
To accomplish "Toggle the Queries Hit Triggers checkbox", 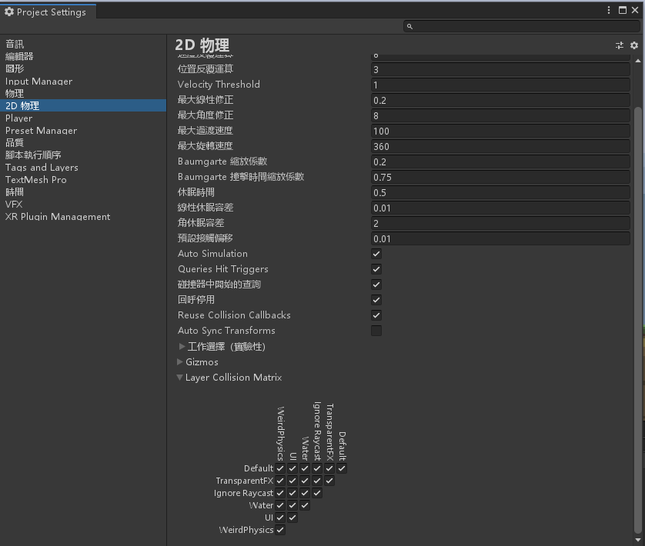I will 376,269.
